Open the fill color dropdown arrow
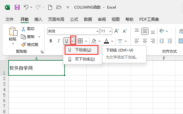Viewport: 183px width, 114px height. (99, 41)
